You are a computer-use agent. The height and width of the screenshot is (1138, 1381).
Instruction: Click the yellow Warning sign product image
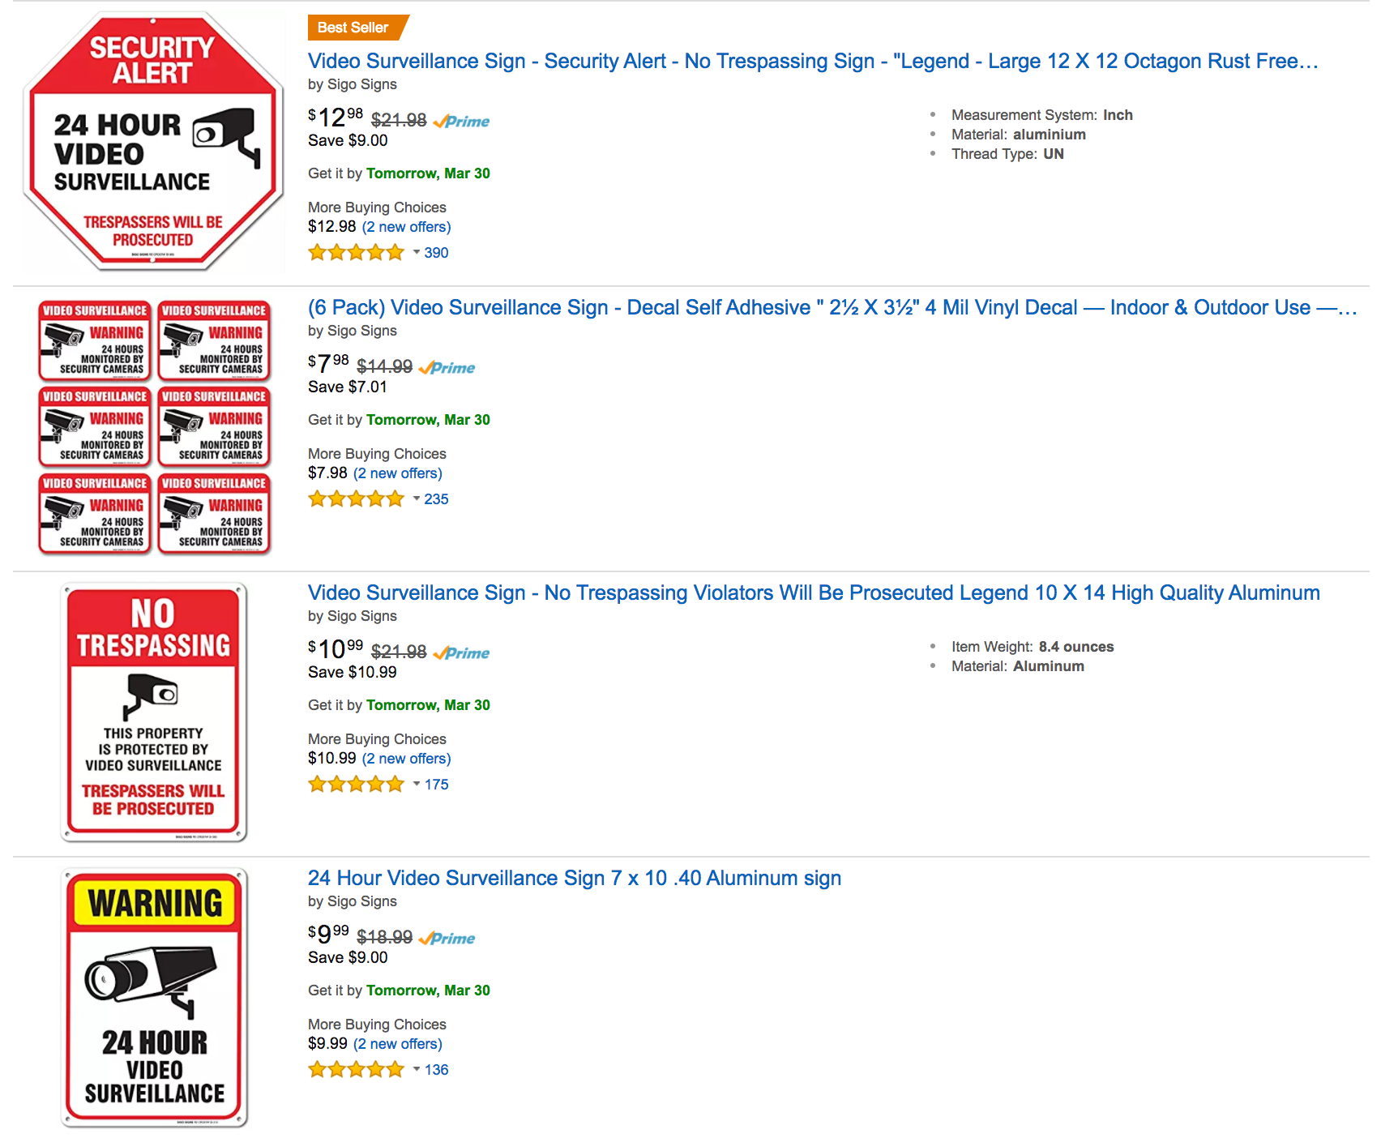tap(154, 998)
